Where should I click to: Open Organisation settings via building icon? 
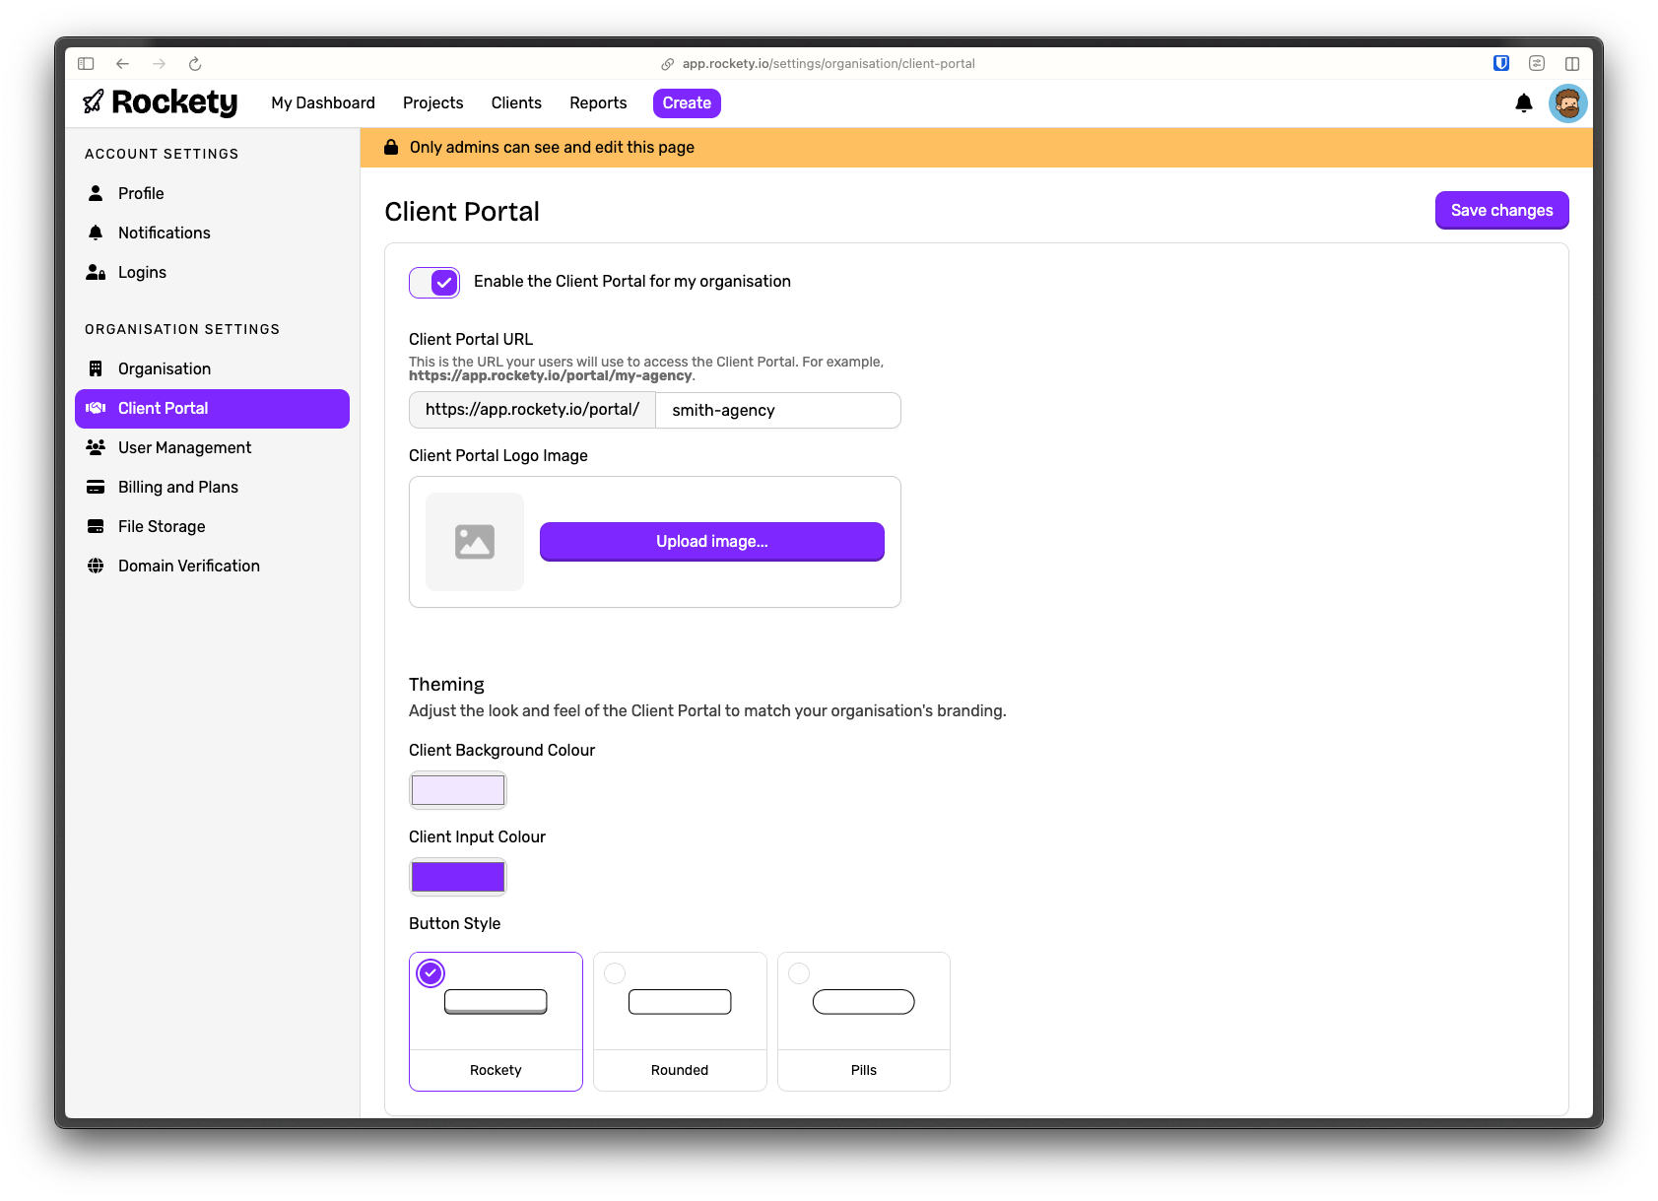pos(95,367)
